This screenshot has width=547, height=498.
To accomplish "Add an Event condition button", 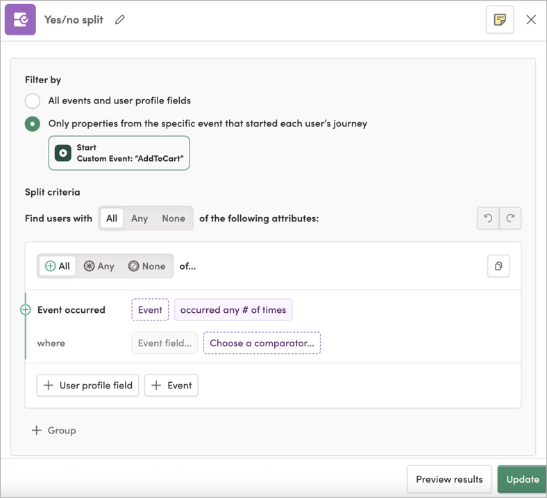I will coord(171,385).
